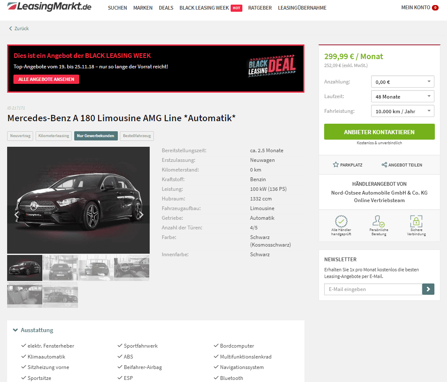Select the first thumbnail with red glow

tap(25, 268)
